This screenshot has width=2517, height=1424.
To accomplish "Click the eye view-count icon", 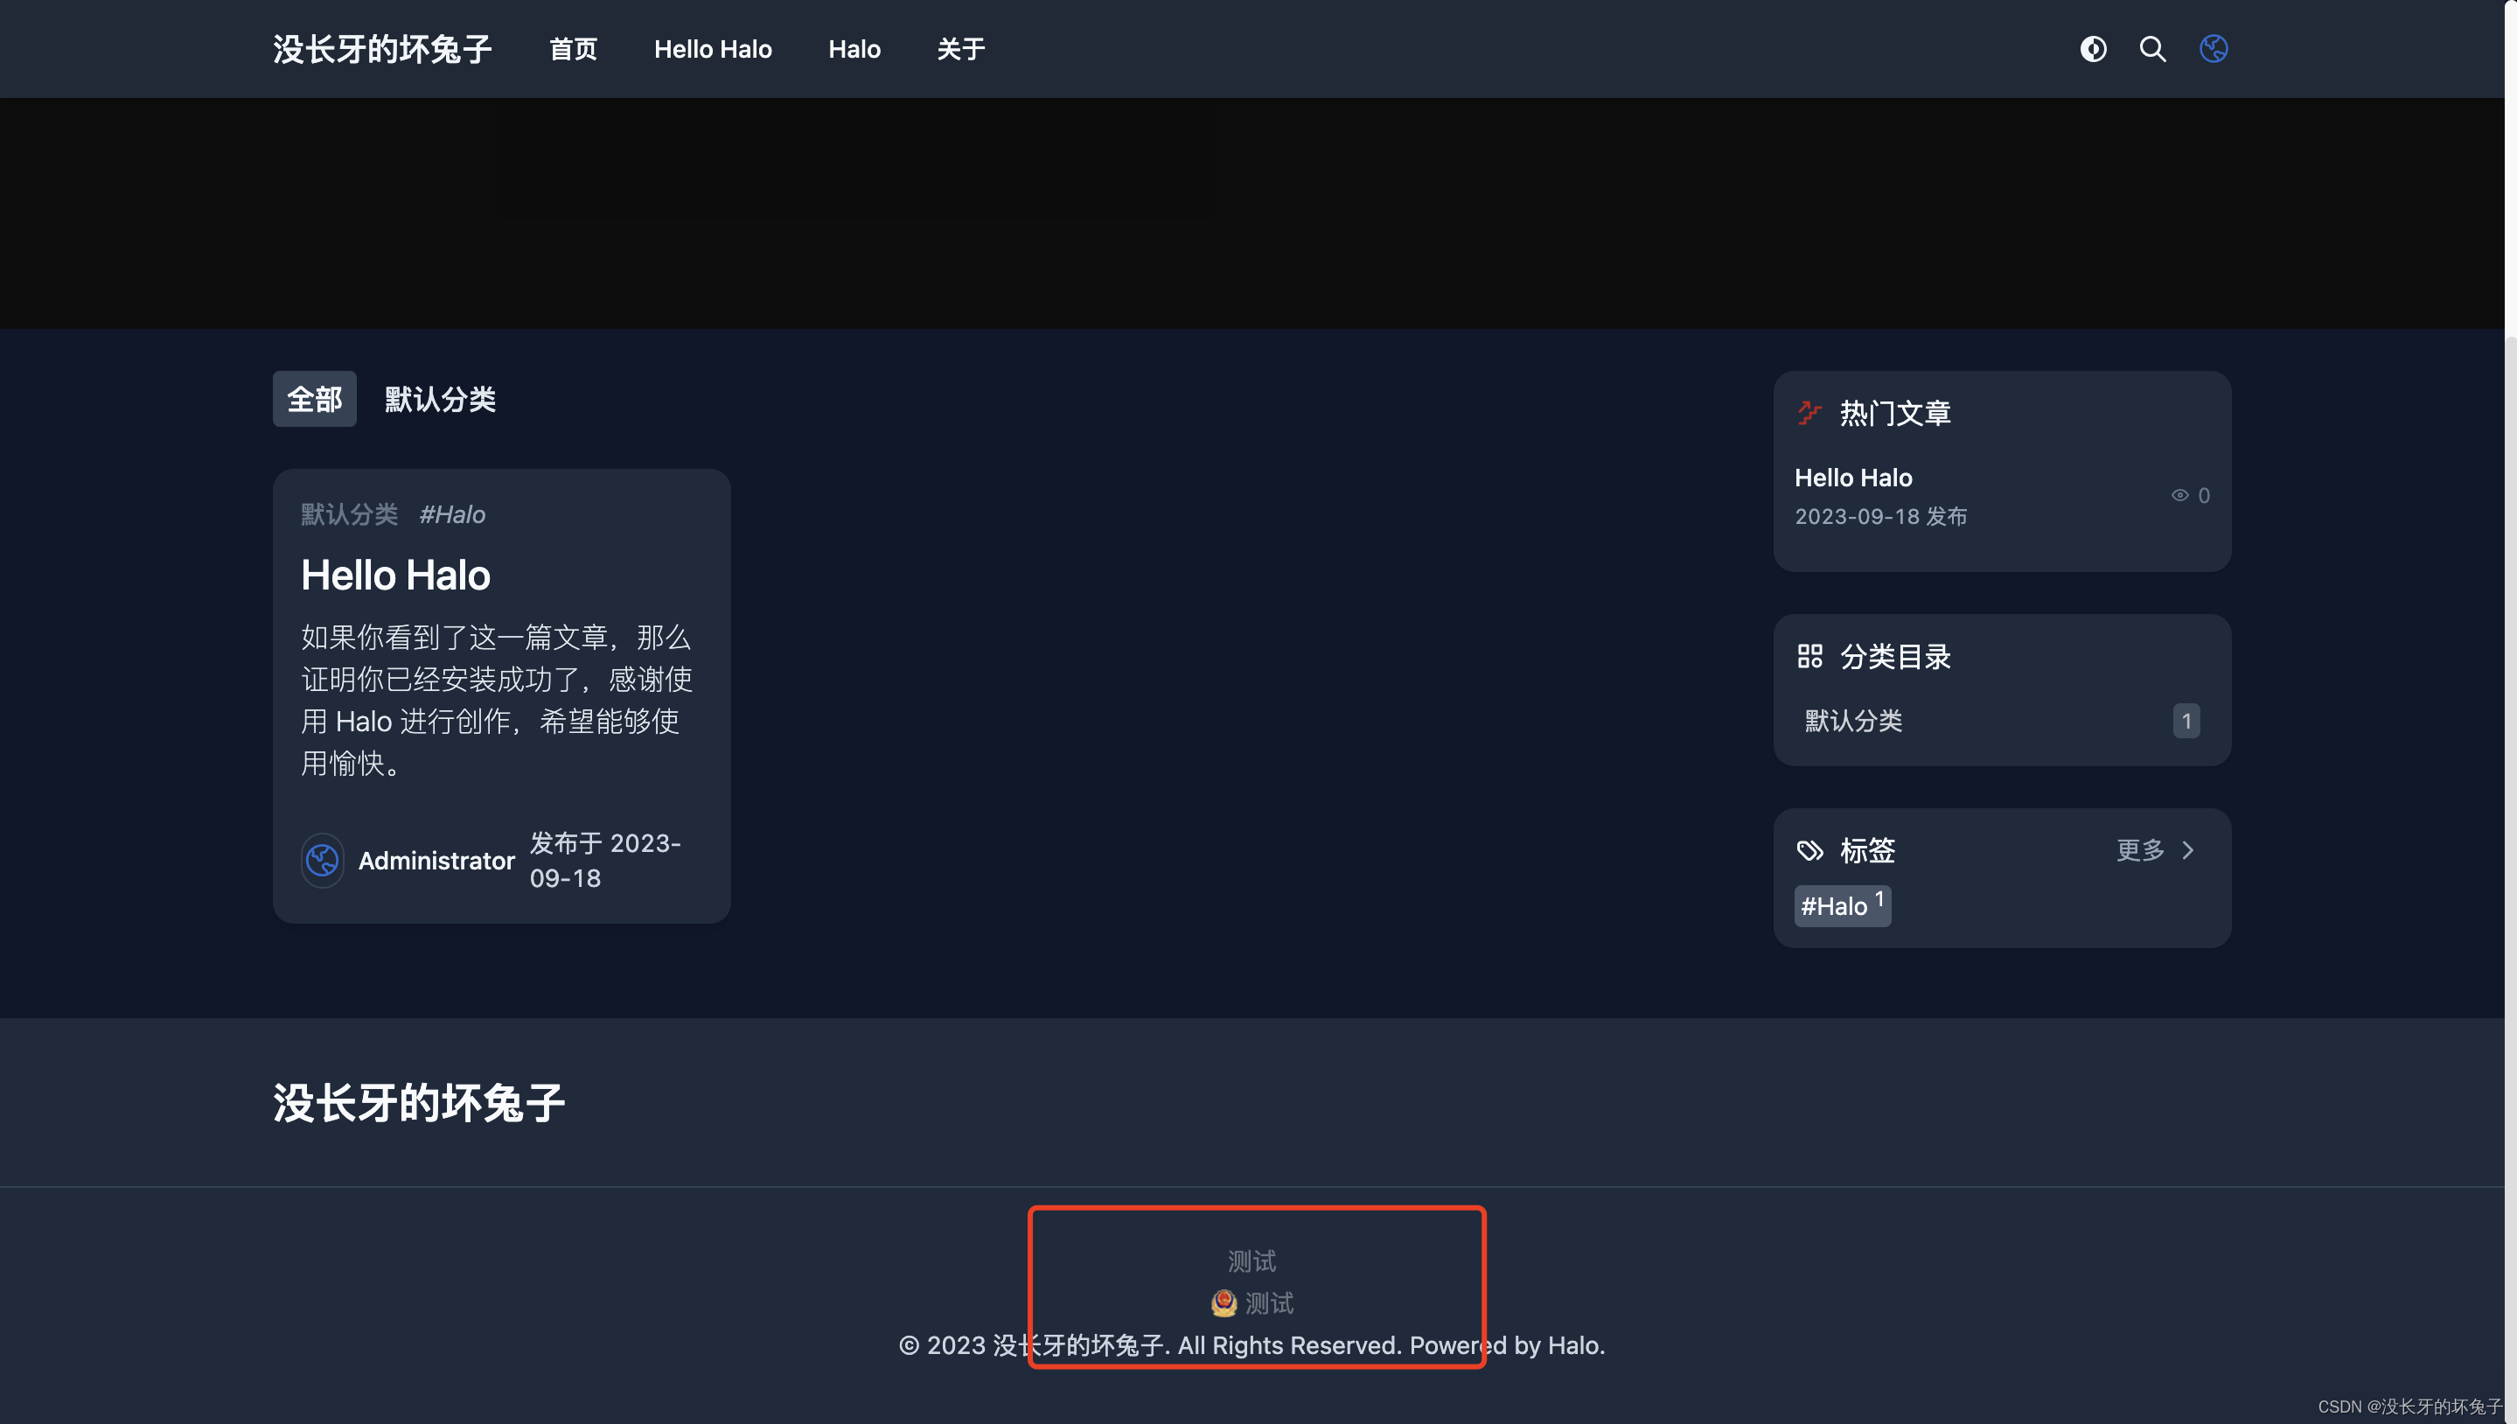I will pyautogui.click(x=2179, y=496).
